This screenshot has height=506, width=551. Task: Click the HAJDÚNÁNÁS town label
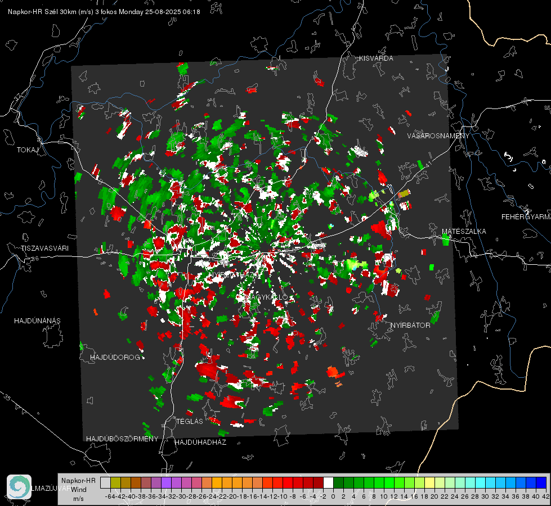[37, 321]
